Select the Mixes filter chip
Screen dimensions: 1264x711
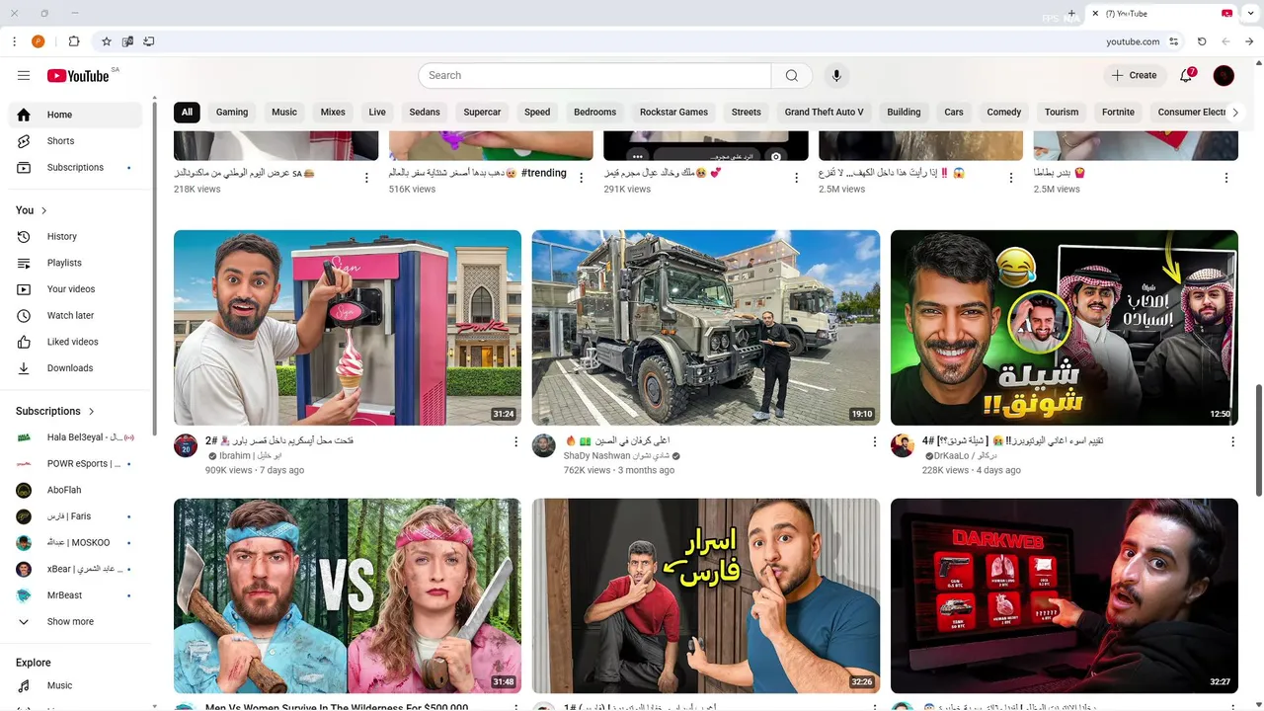tap(333, 113)
